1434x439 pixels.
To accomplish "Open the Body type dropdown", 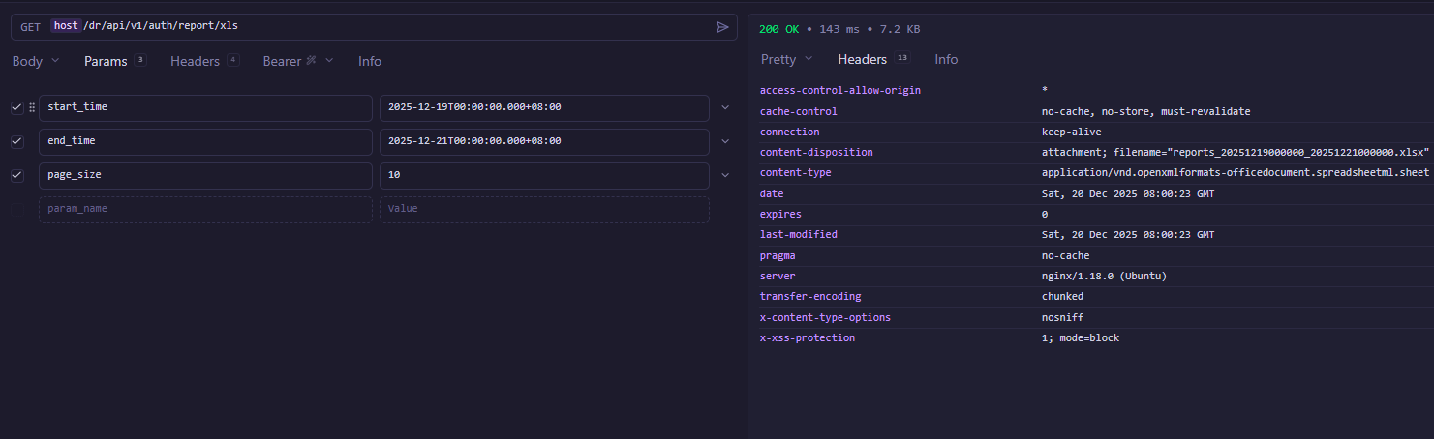I will [36, 61].
